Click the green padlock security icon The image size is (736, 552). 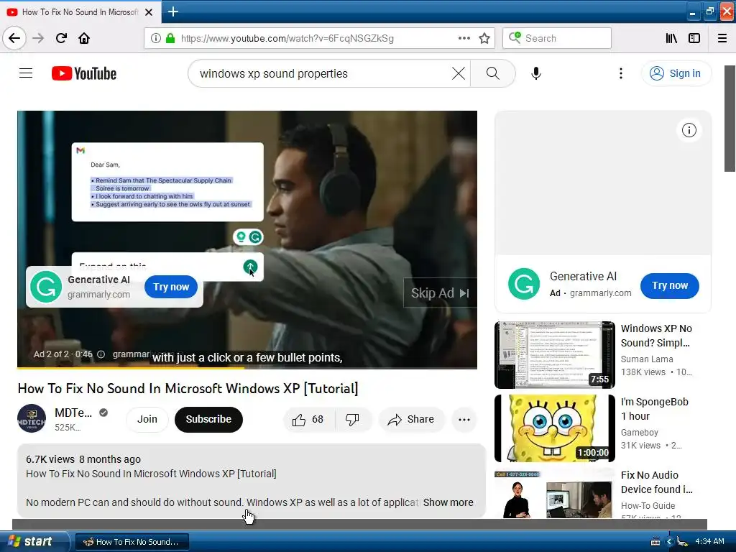point(170,38)
